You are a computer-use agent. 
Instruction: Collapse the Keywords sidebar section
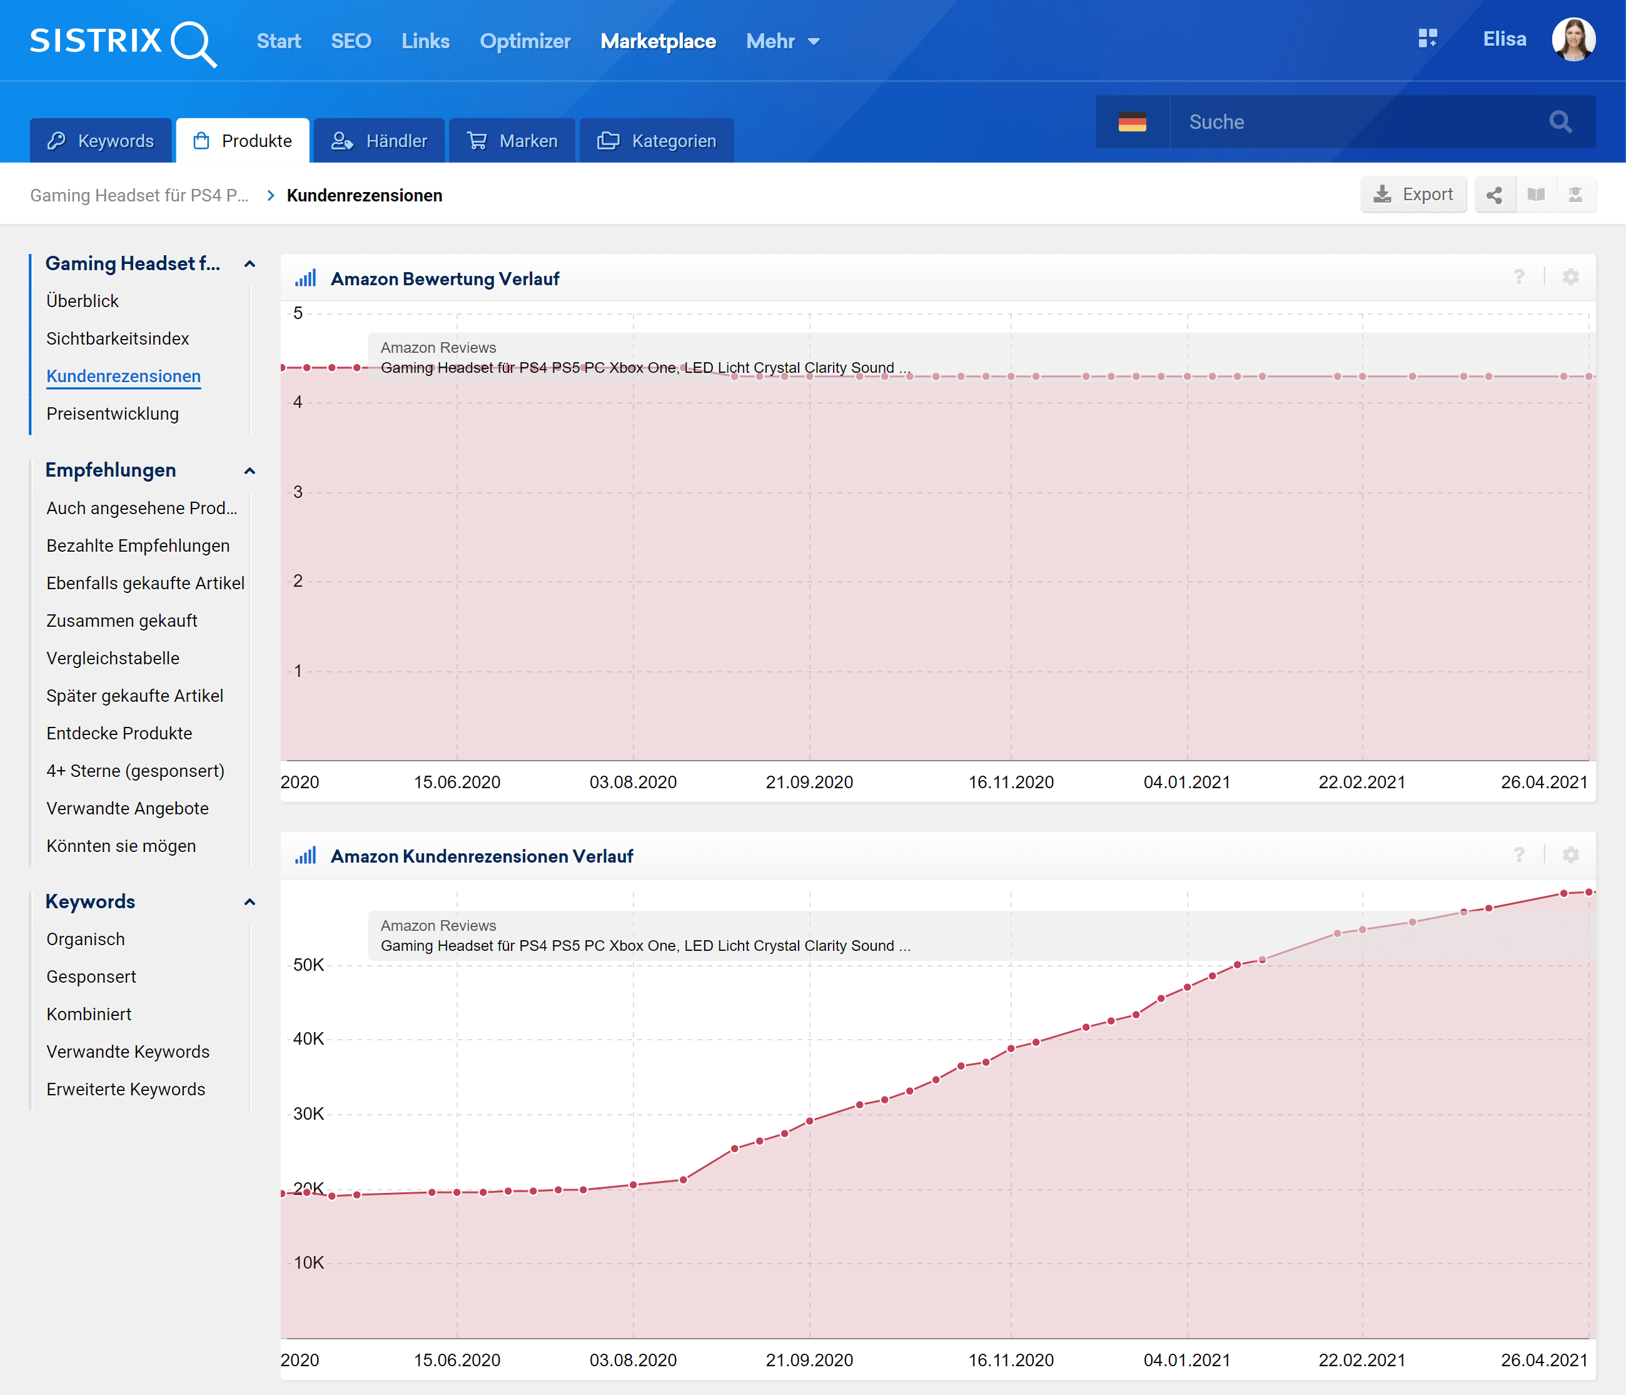[x=250, y=902]
